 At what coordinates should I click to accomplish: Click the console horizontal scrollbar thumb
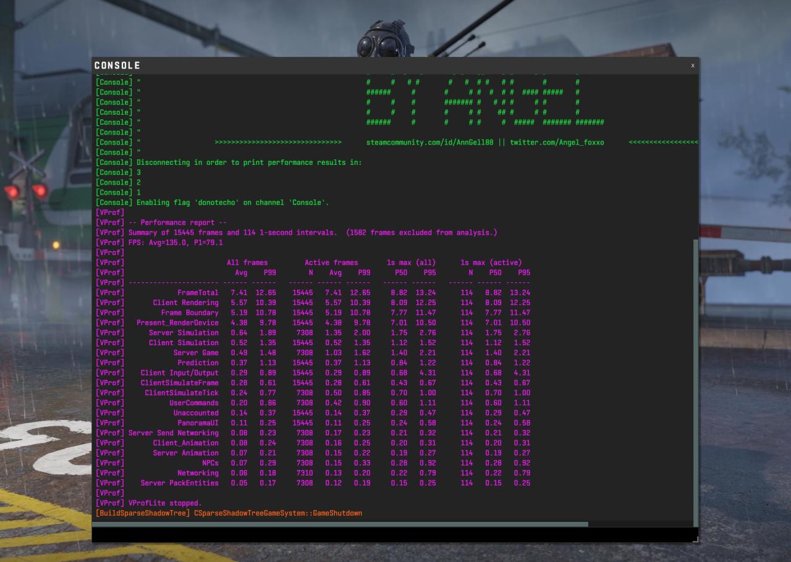point(341,524)
